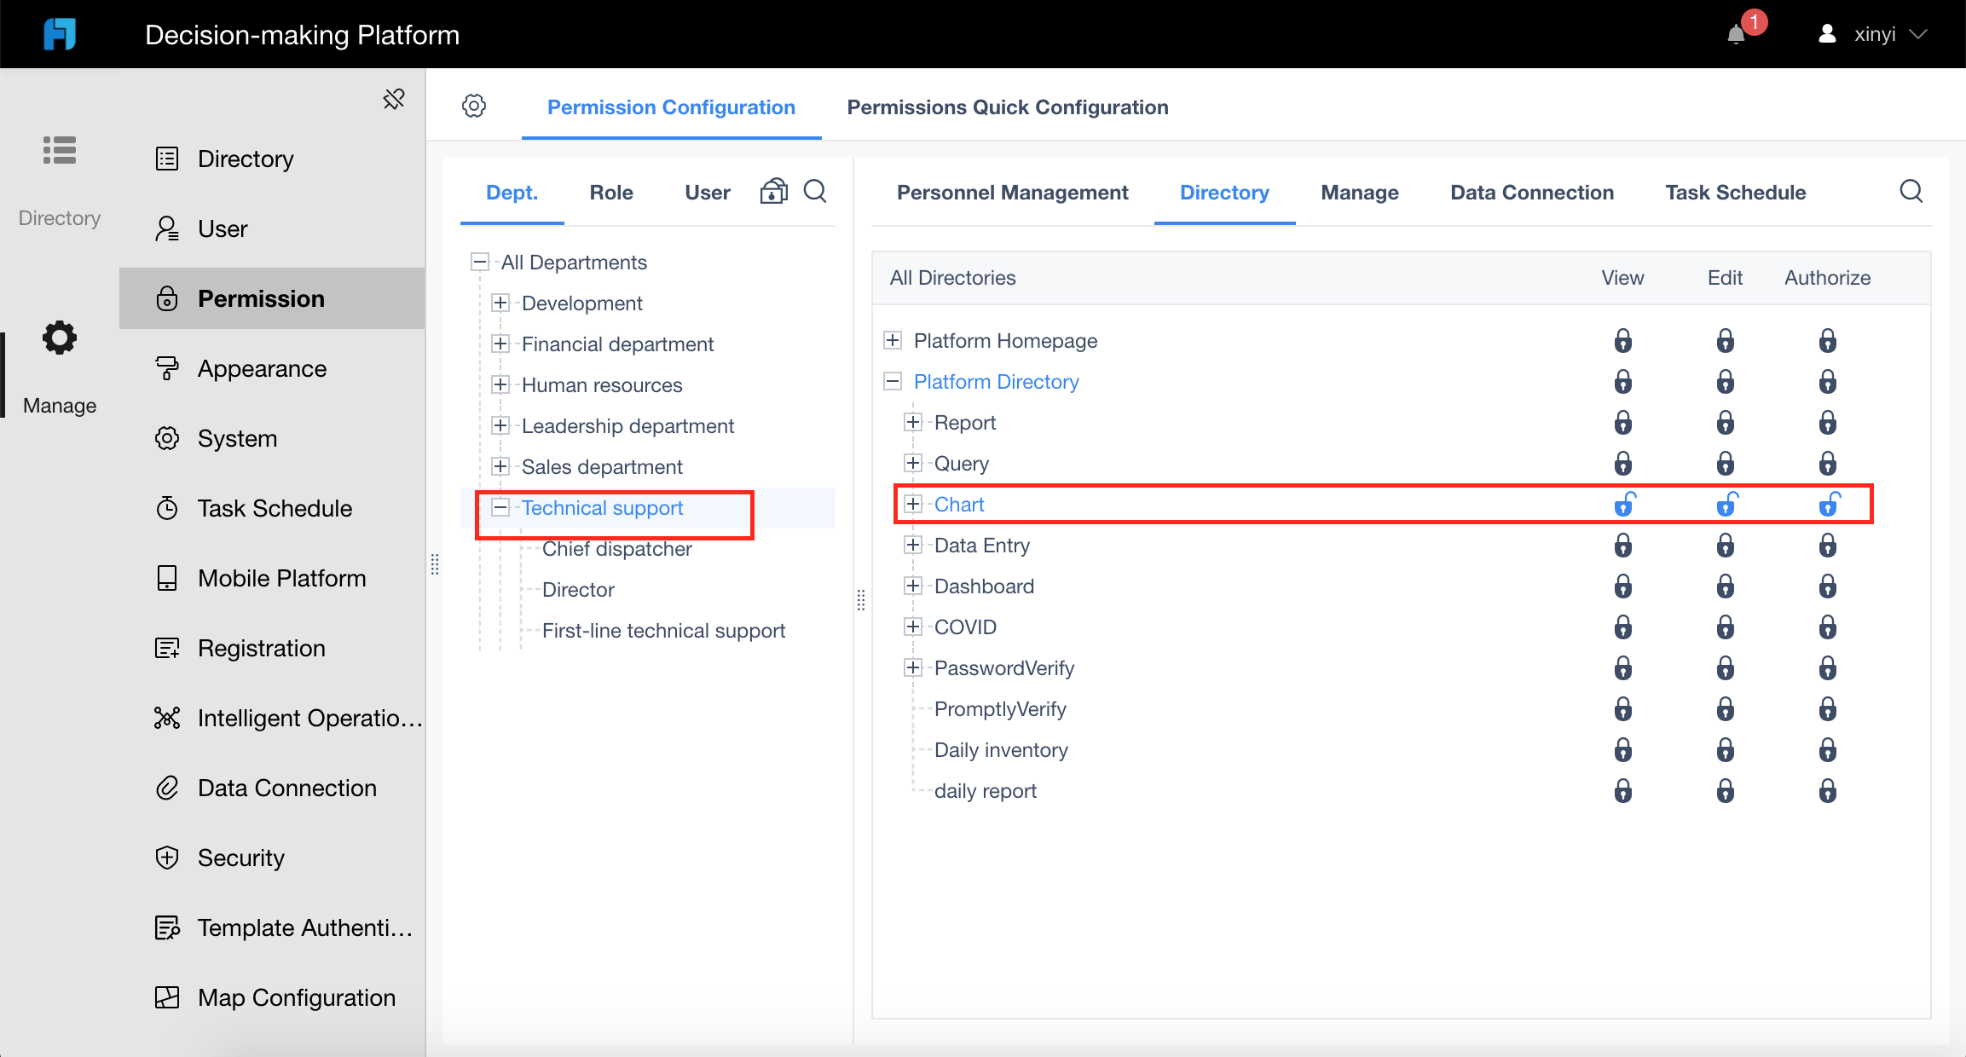Open the Directory list icon in left rail
Image resolution: width=1966 pixels, height=1057 pixels.
pos(60,150)
